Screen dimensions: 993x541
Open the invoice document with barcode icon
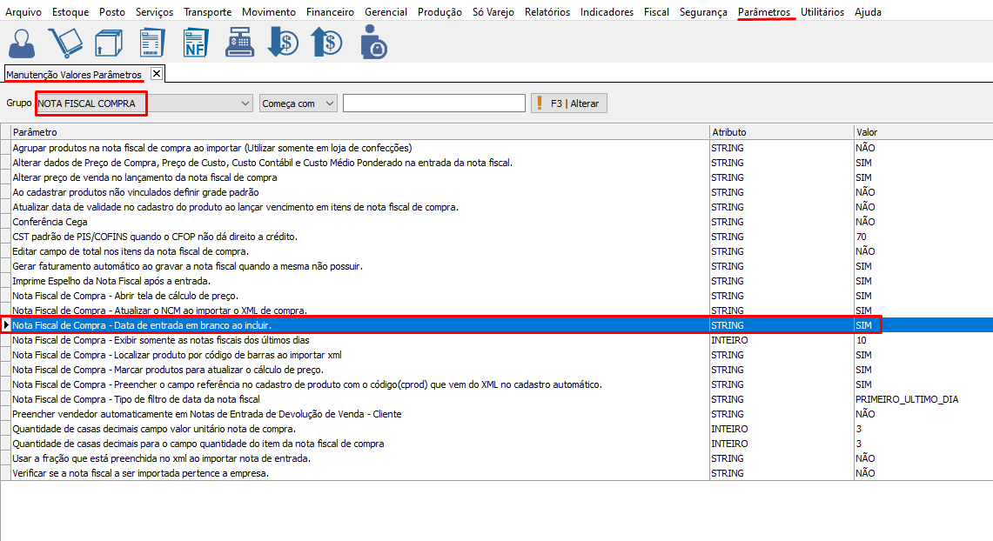tap(151, 42)
